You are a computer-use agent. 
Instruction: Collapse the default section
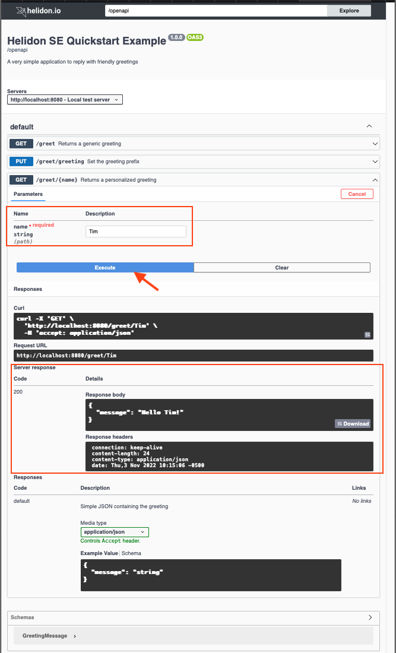point(369,126)
